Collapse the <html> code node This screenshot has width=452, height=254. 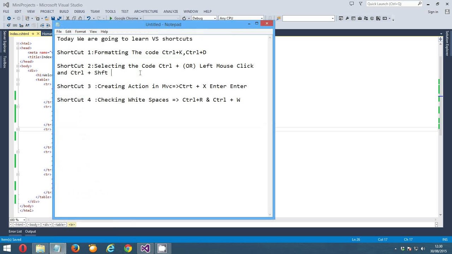18,43
